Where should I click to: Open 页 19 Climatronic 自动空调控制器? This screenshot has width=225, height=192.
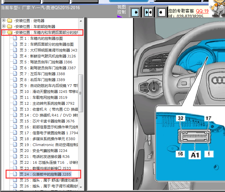click(49, 145)
